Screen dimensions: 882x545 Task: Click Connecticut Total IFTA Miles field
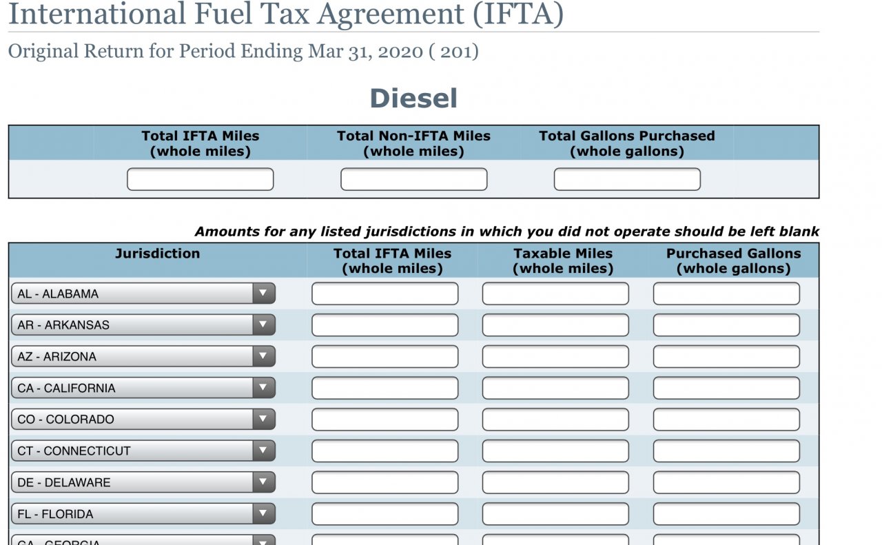[384, 451]
